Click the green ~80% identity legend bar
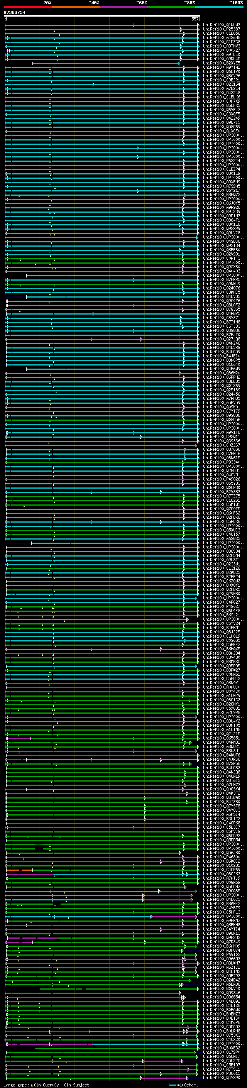Image resolution: width=247 pixels, height=1088 pixels. 171,7
